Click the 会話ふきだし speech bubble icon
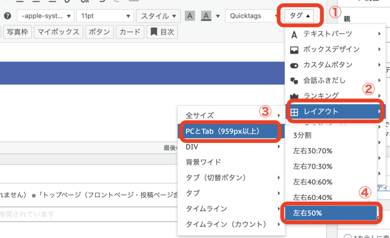Viewport: 390px width, 238px height. tap(294, 81)
